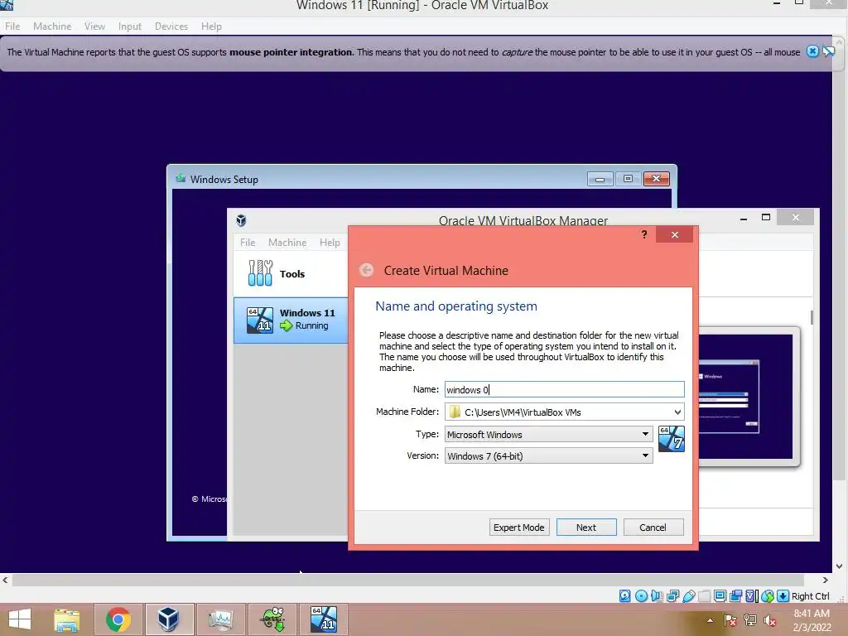Image resolution: width=848 pixels, height=636 pixels.
Task: Click the Windows Setup title bar icon
Action: (181, 179)
